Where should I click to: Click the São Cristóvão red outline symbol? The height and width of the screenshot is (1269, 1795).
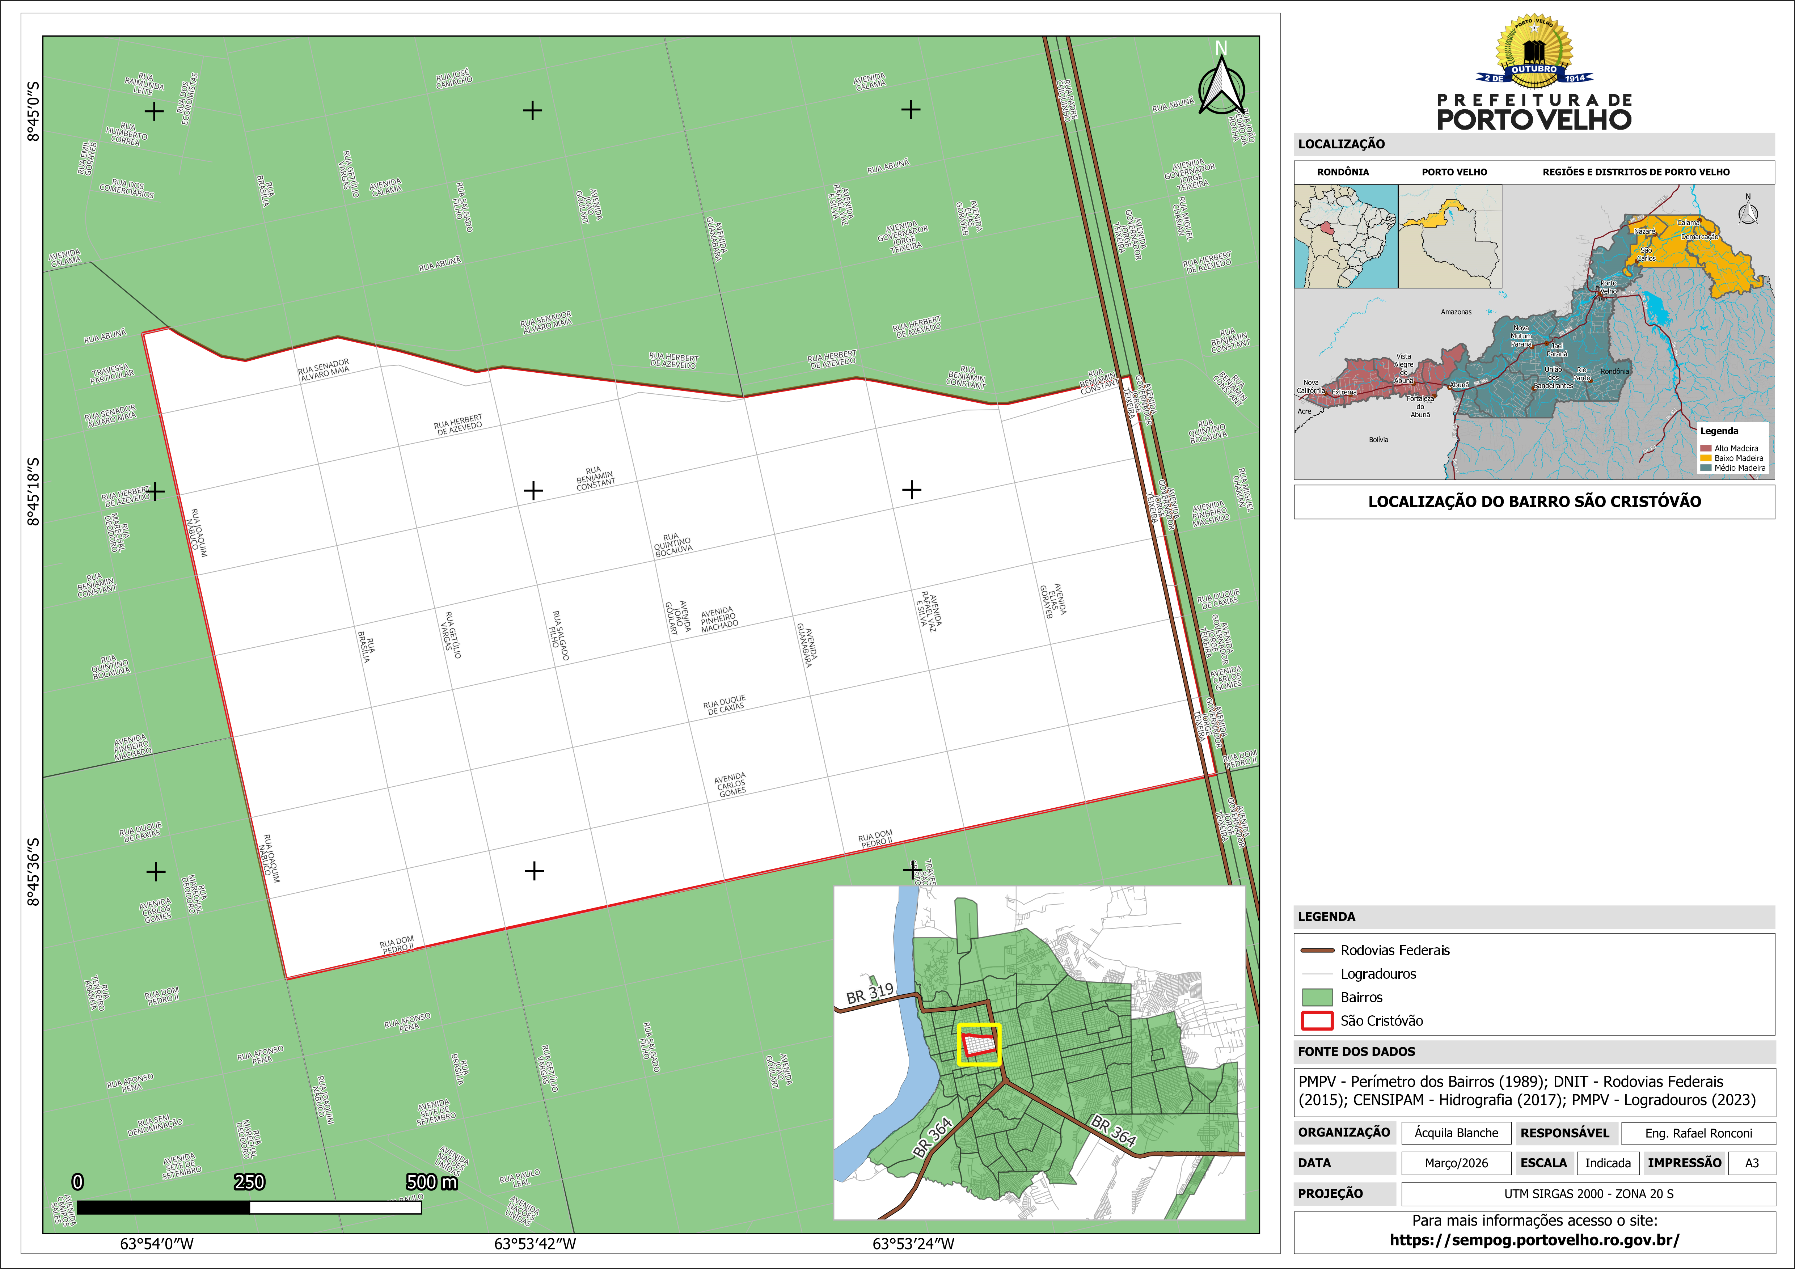click(1317, 1020)
